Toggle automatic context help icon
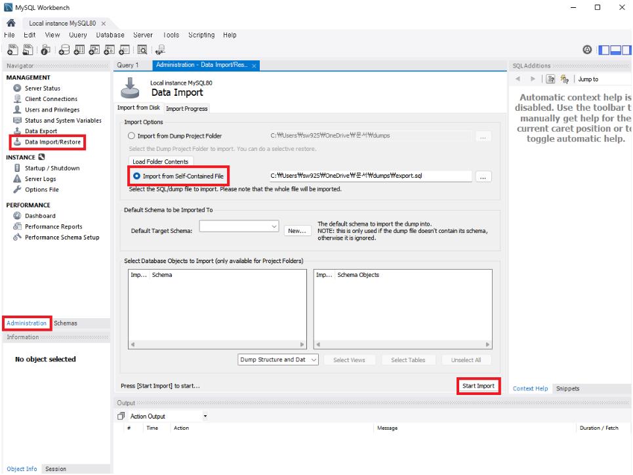Image resolution: width=633 pixels, height=475 pixels. 564,79
